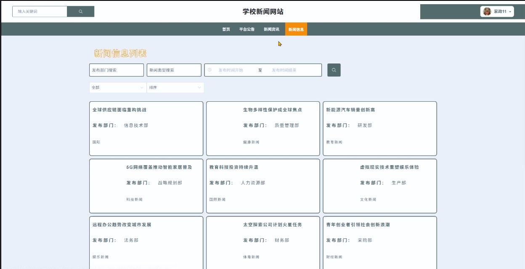Viewport: 525px width, 269px height.
Task: Select the 新闻信息 navigation tab
Action: 296,29
